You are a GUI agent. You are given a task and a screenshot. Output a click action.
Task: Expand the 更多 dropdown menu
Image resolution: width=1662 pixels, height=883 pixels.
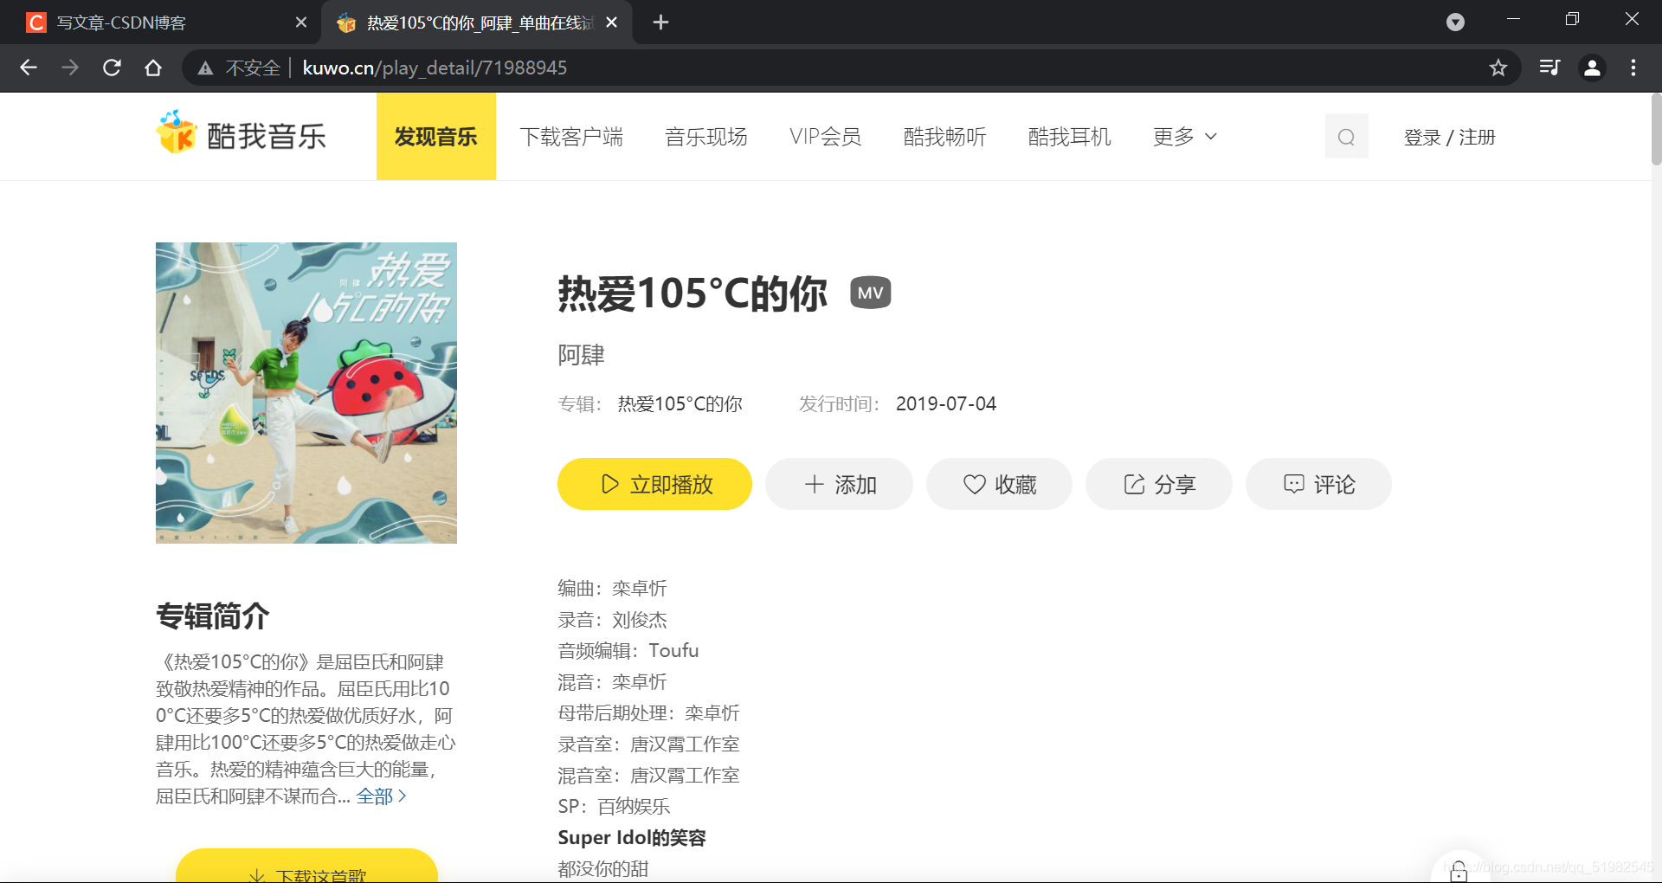point(1185,137)
